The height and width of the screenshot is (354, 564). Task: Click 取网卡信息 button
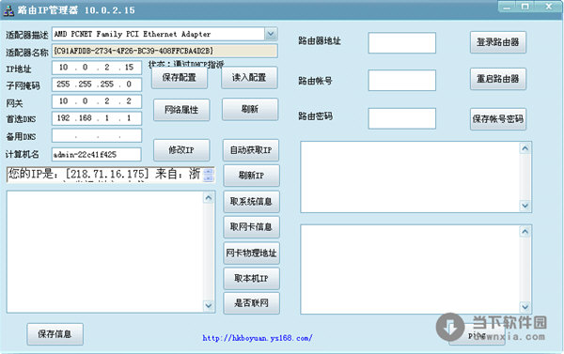coord(251,227)
